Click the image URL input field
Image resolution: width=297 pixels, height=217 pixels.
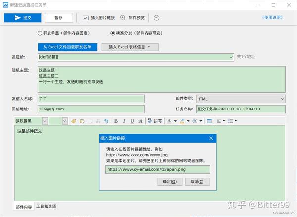click(x=158, y=169)
